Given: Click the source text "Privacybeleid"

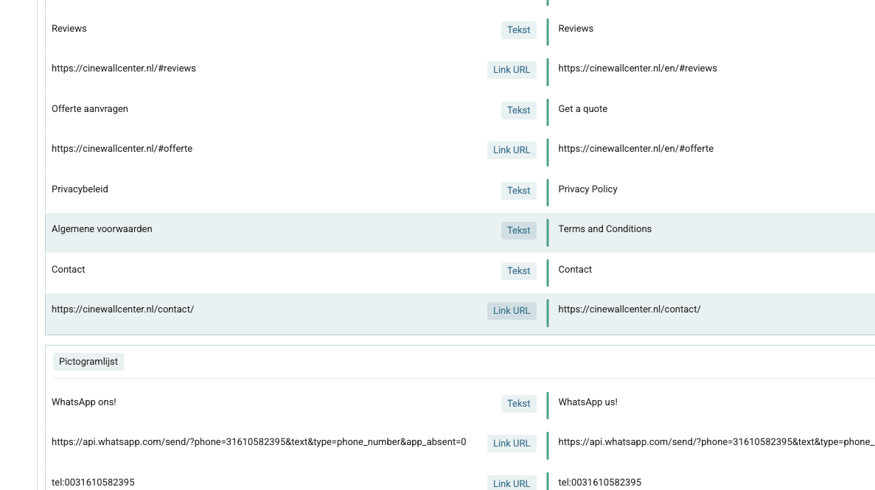Looking at the screenshot, I should (x=80, y=189).
